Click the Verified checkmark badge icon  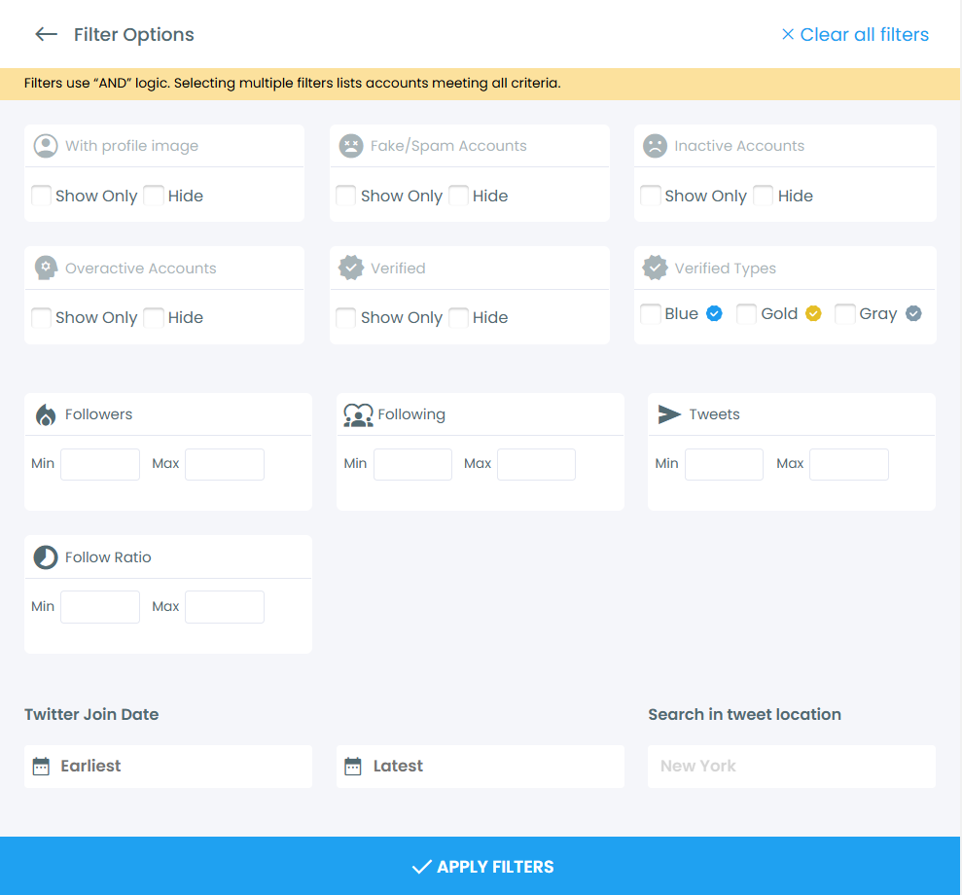click(x=350, y=267)
